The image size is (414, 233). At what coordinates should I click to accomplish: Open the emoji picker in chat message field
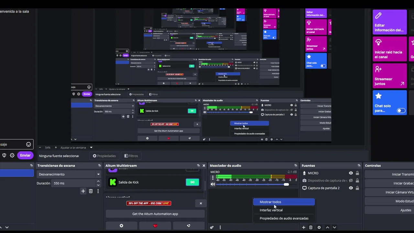coord(28,144)
